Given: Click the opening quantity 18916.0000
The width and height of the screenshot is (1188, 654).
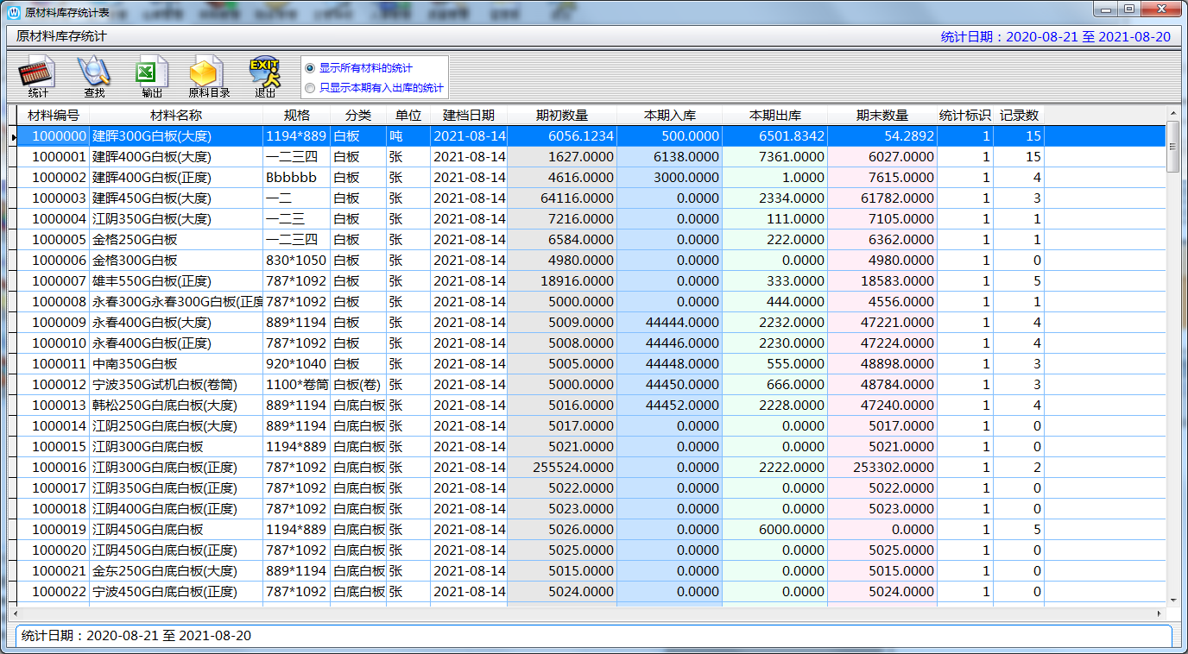Looking at the screenshot, I should [562, 281].
